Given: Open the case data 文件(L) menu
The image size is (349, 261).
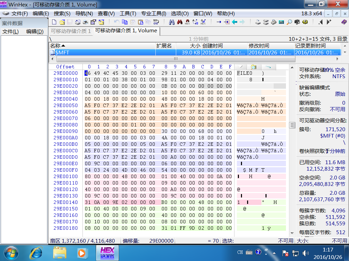Looking at the screenshot, I should [11, 32].
